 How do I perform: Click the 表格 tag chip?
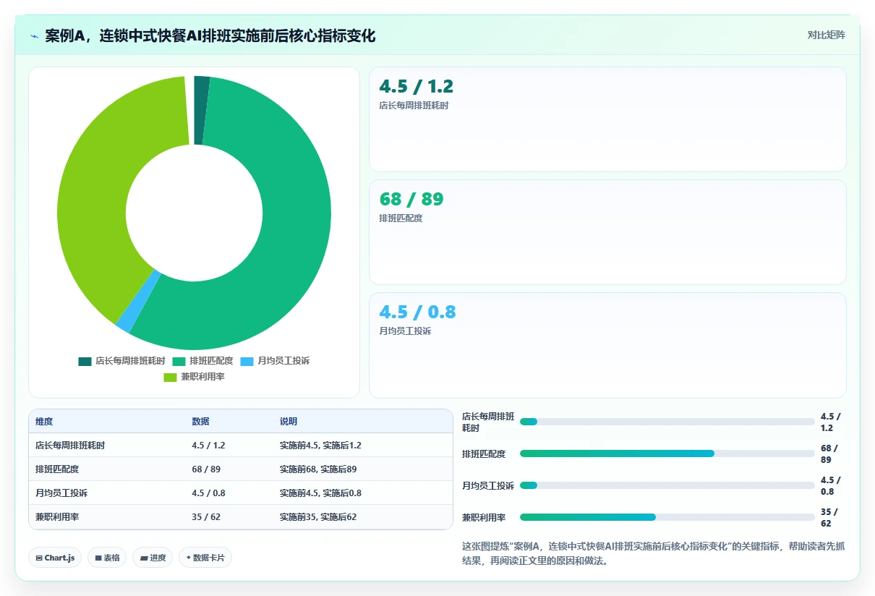tap(107, 558)
